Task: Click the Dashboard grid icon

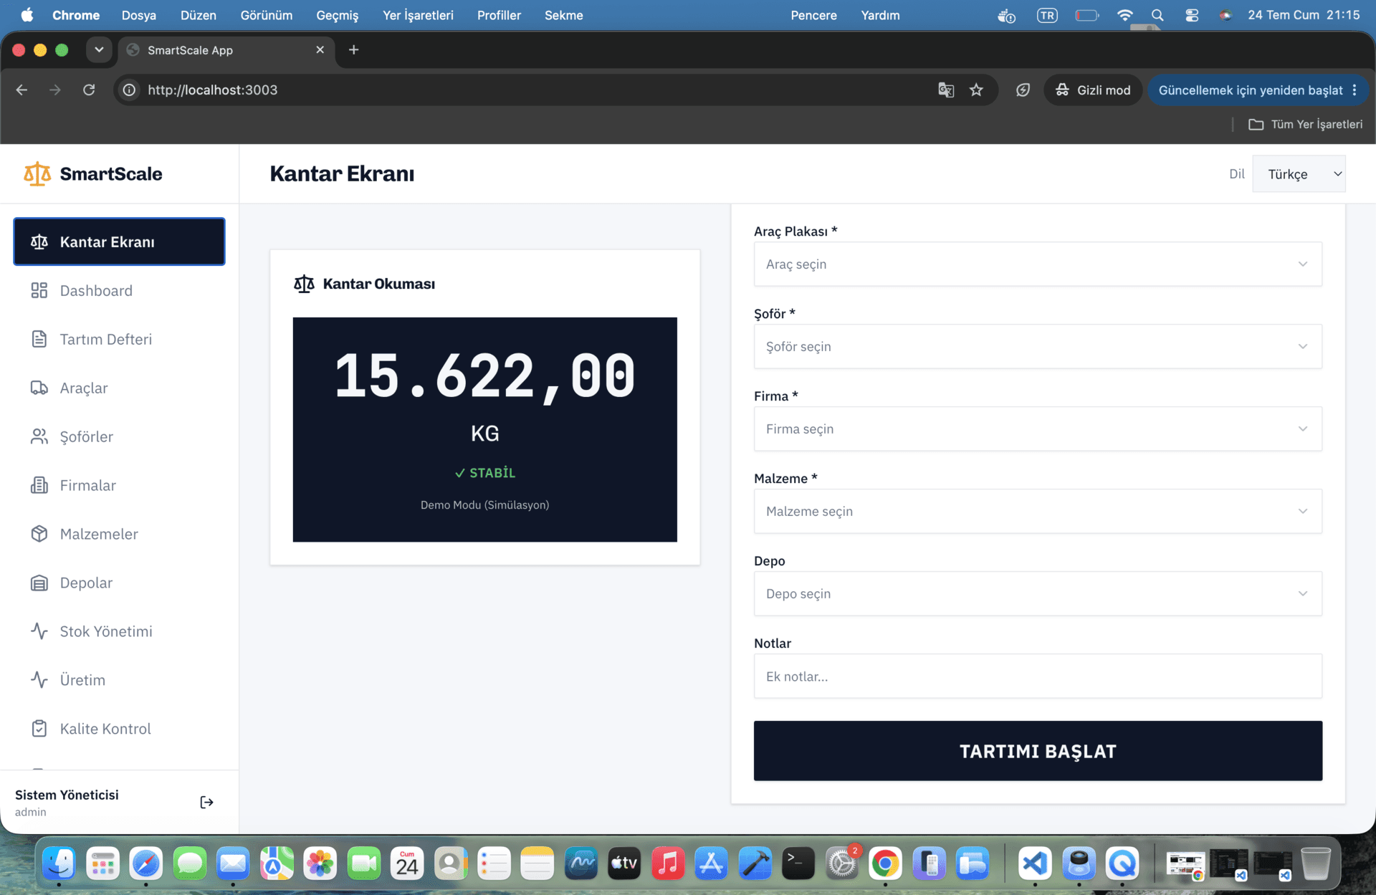Action: [x=39, y=290]
